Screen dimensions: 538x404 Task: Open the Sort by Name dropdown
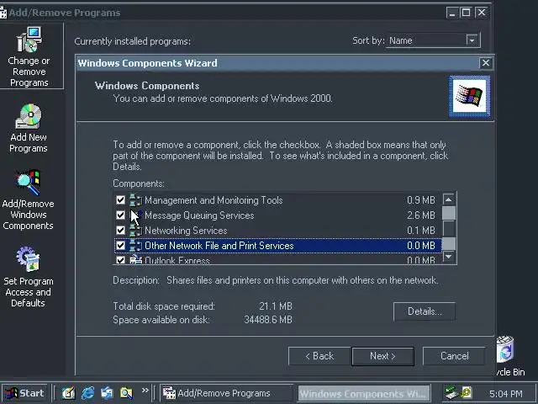[472, 40]
